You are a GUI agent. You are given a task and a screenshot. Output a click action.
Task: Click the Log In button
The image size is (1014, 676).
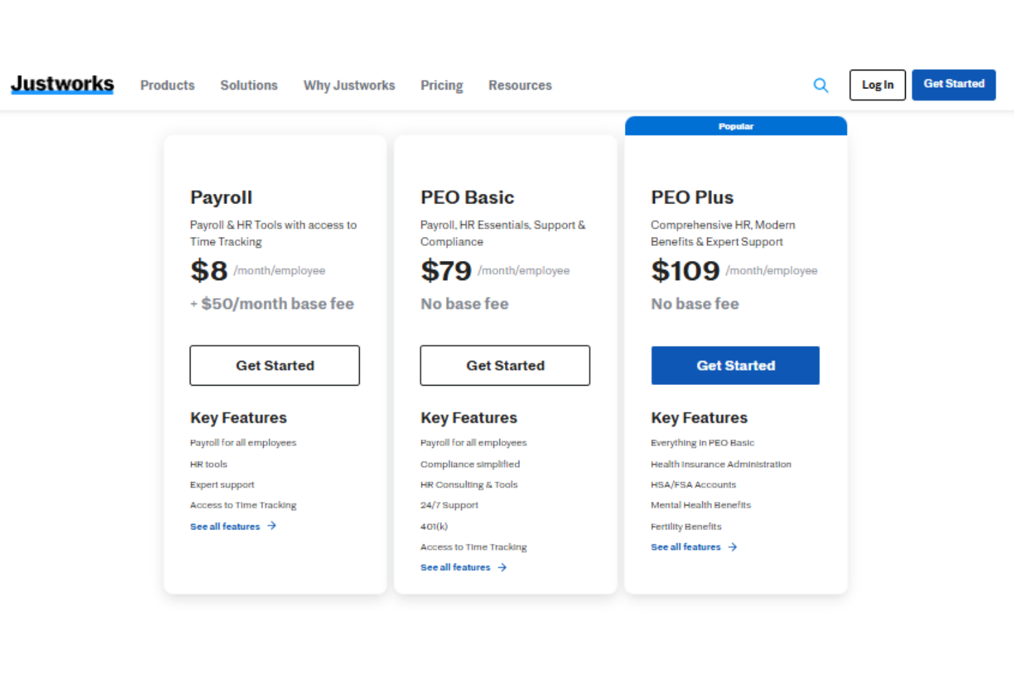tap(878, 85)
